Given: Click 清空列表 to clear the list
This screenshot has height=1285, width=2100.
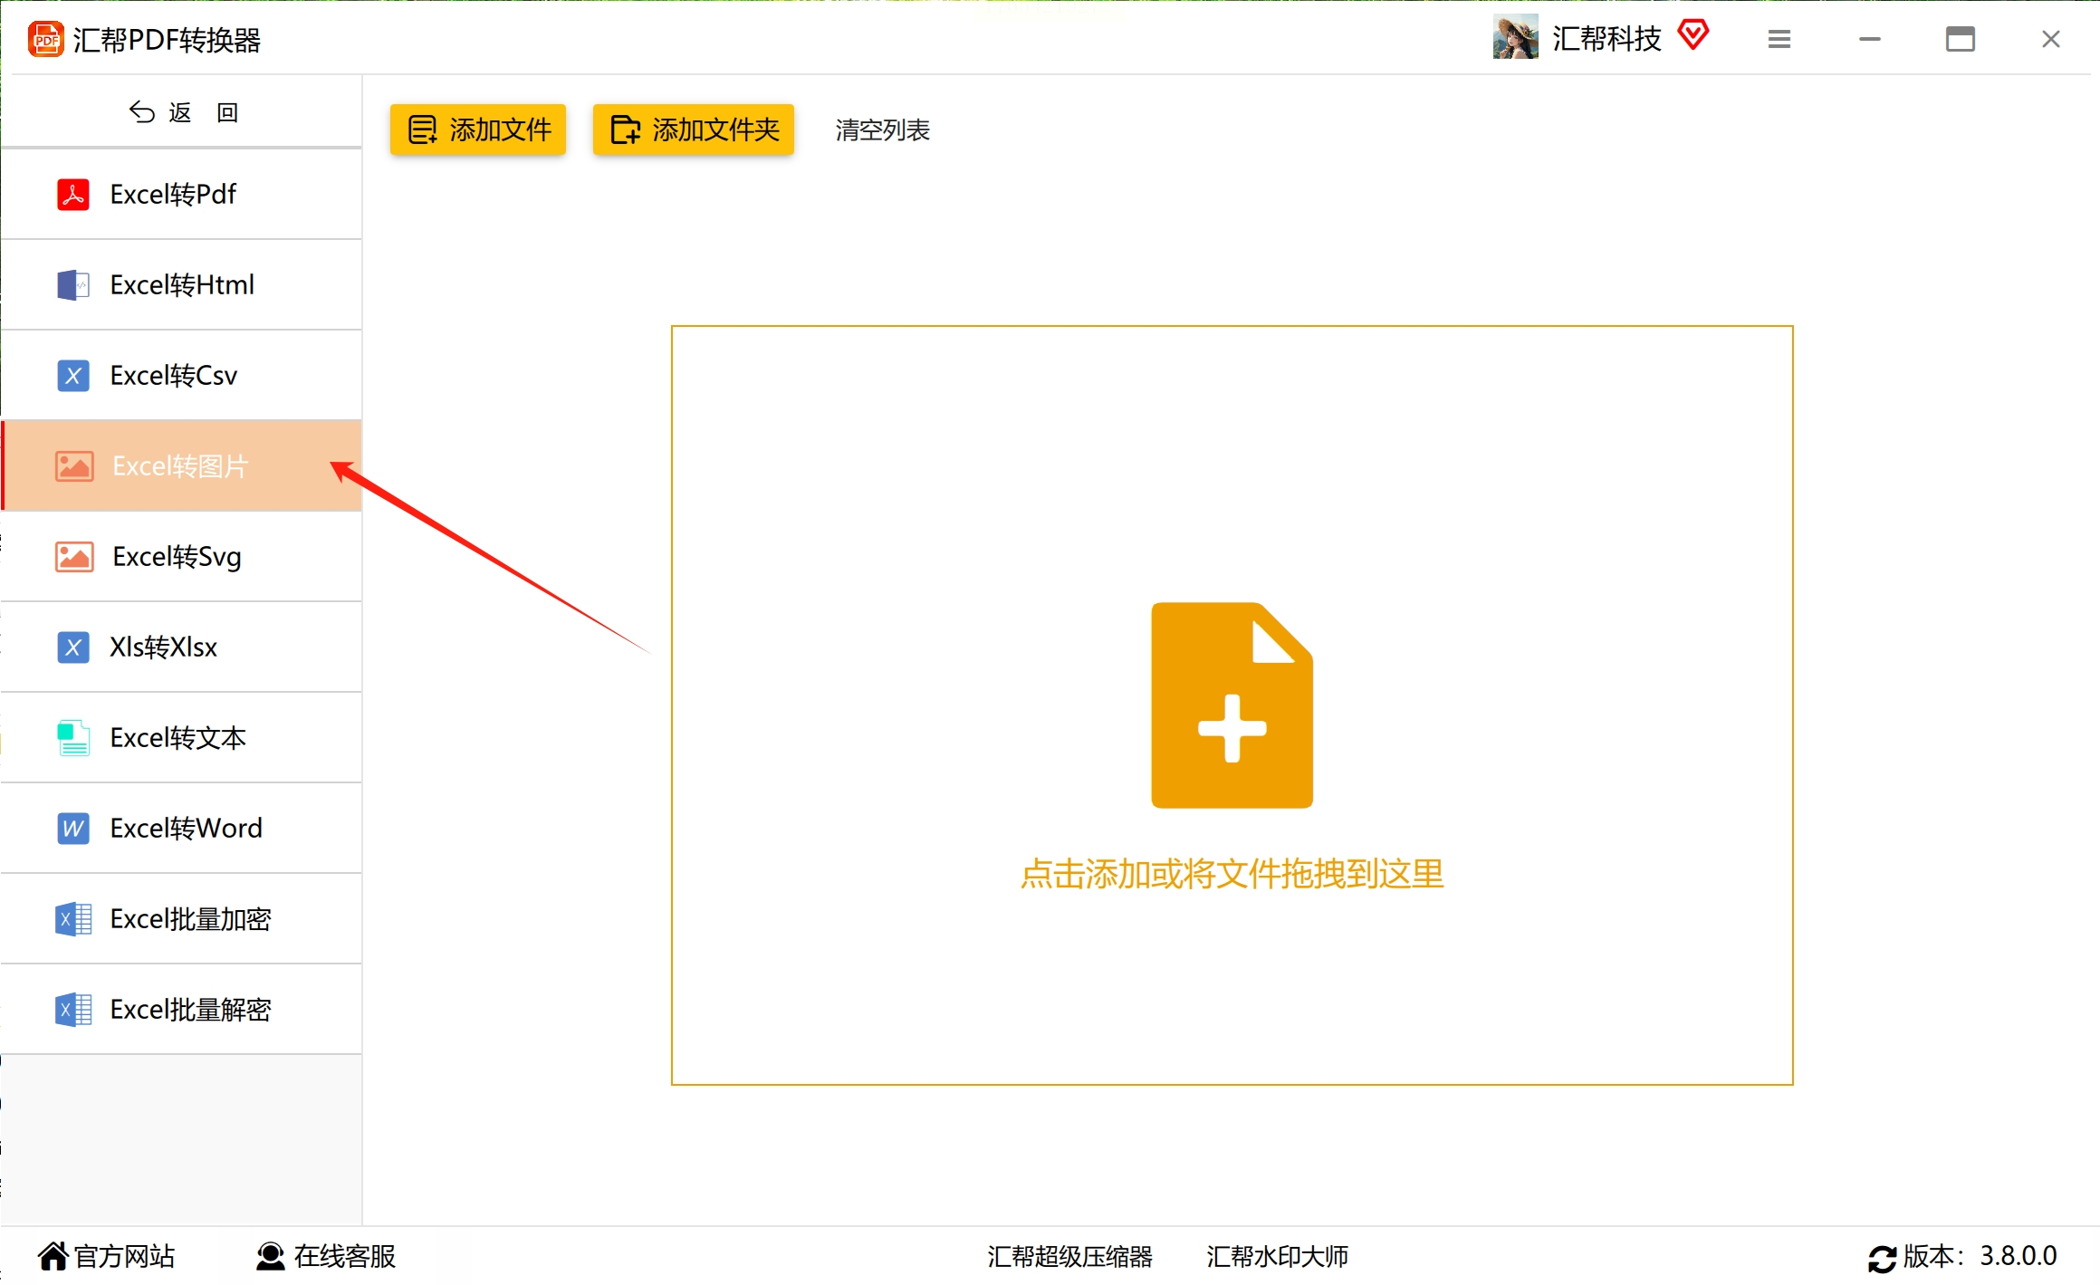Looking at the screenshot, I should (882, 130).
